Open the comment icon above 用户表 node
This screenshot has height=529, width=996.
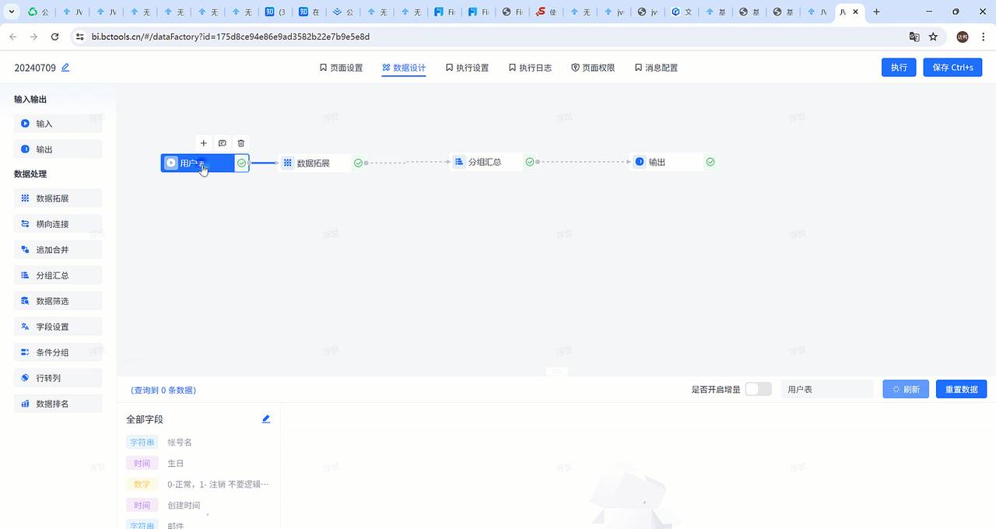coord(222,143)
